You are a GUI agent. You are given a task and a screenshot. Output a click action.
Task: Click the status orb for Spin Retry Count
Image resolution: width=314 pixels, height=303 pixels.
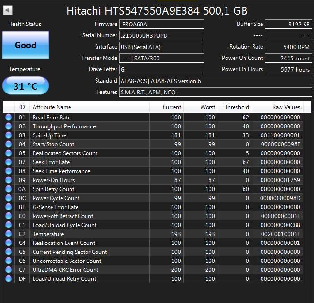point(9,189)
